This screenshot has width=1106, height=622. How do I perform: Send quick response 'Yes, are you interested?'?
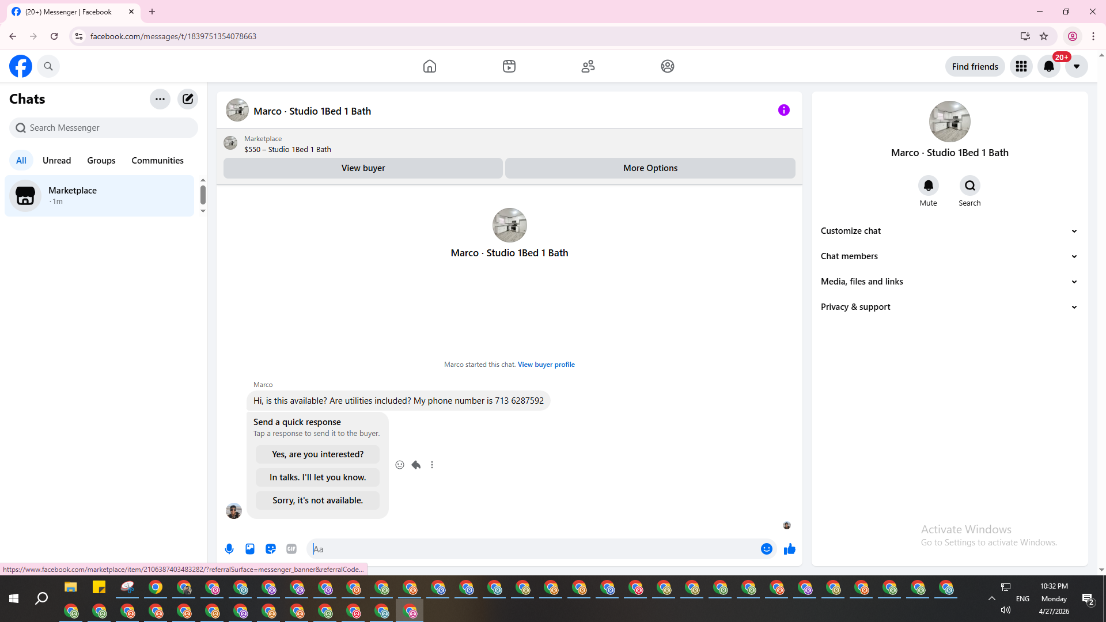[318, 454]
